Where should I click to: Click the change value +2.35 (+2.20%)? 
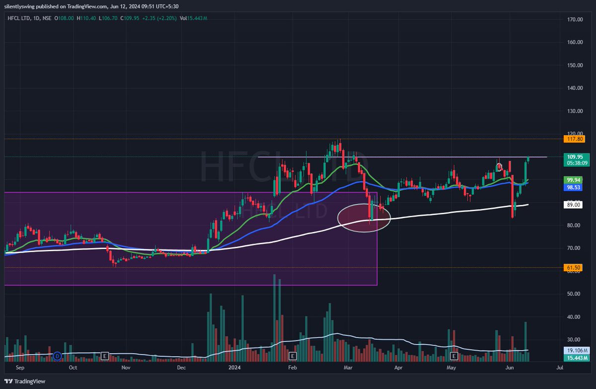click(160, 18)
